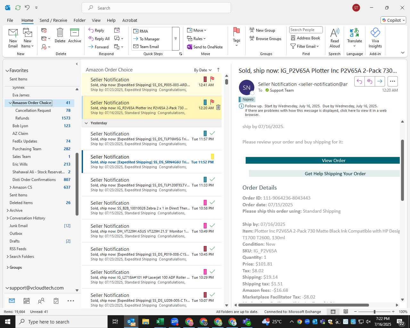Expand the Amazon CS folder
The width and height of the screenshot is (410, 328).
pos(11,187)
